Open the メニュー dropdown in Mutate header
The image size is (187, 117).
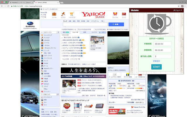178,10
